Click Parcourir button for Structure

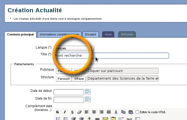64,79
